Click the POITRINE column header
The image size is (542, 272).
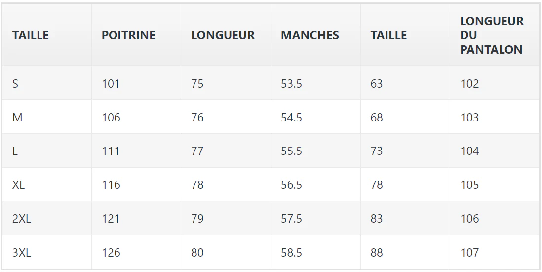(x=128, y=35)
